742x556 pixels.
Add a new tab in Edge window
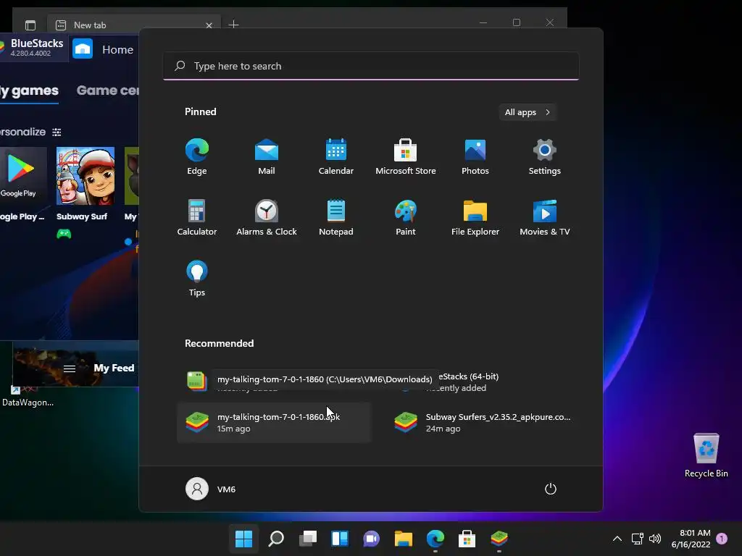tap(234, 24)
